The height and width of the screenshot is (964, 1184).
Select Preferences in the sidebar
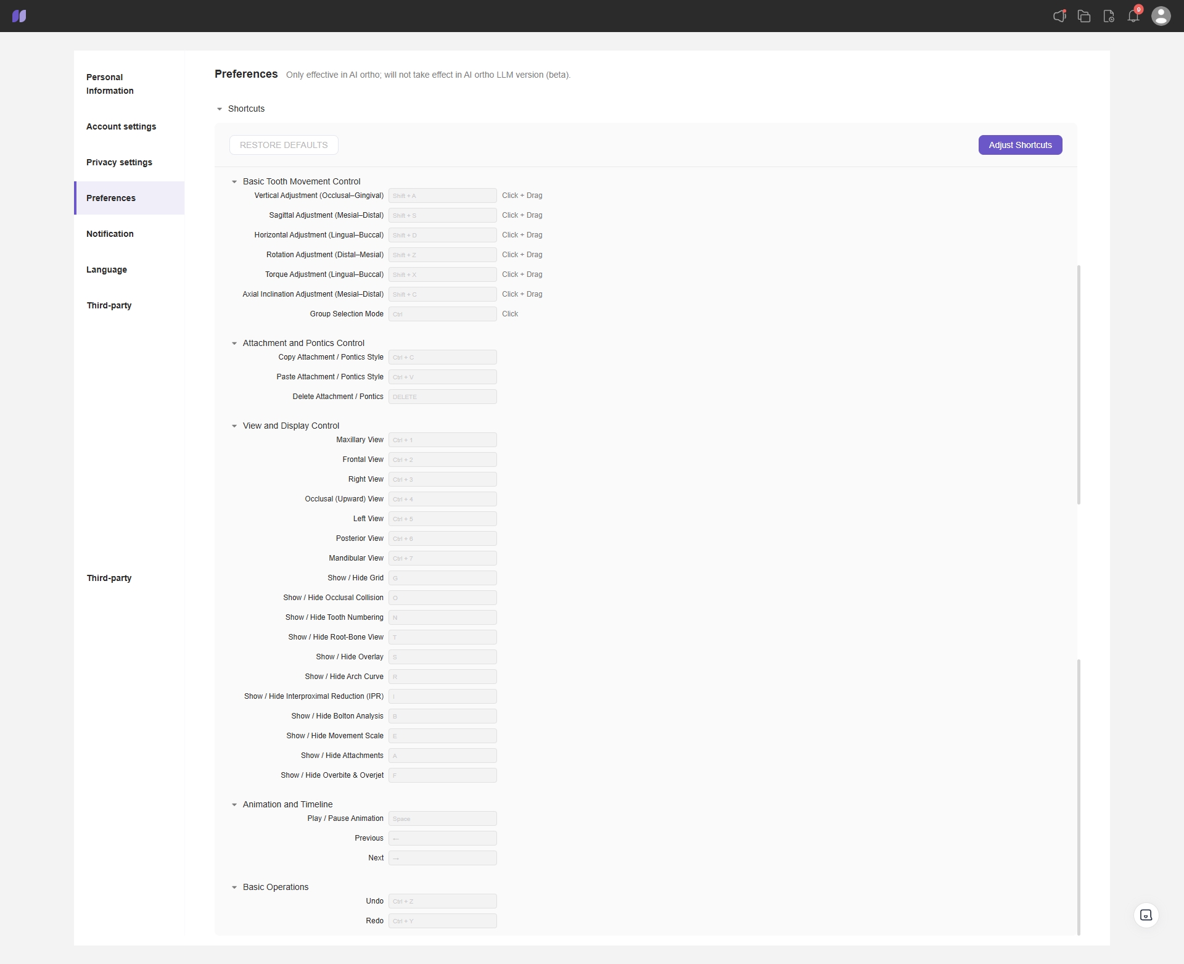pos(129,198)
